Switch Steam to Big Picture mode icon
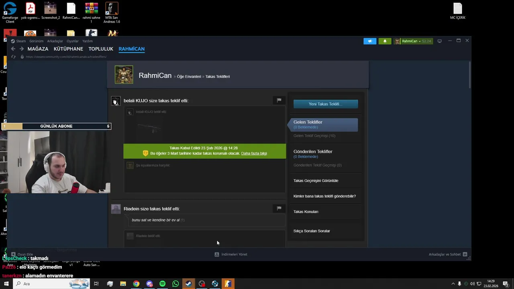The image size is (514, 289). point(439,41)
